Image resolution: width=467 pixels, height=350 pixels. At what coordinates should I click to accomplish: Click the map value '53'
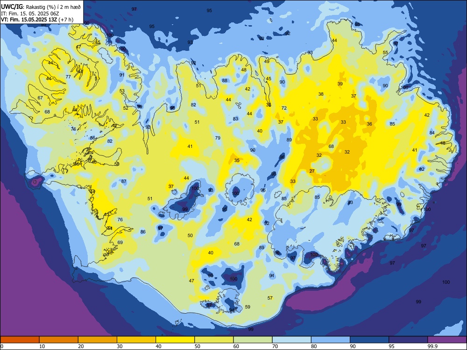(122, 91)
